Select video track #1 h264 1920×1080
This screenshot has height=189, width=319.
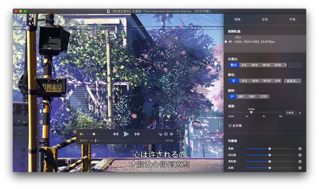pyautogui.click(x=265, y=42)
